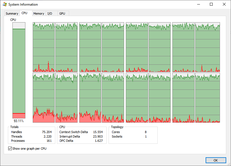This screenshot has width=231, height=166.
Task: Click the System Information title bar icon
Action: [5, 5]
